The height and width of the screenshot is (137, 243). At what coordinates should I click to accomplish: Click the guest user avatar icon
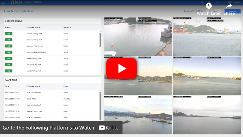pos(230,2)
